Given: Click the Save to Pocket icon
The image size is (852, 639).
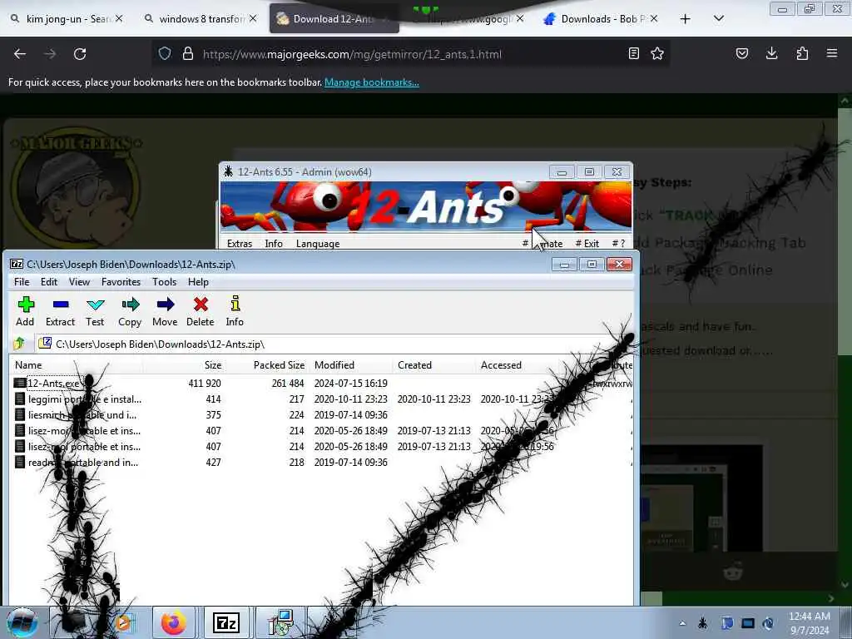Looking at the screenshot, I should coord(742,53).
